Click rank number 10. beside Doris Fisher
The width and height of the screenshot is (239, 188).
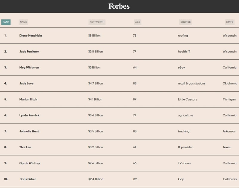coord(6,179)
